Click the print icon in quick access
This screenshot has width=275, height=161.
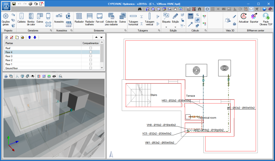pos(30,4)
